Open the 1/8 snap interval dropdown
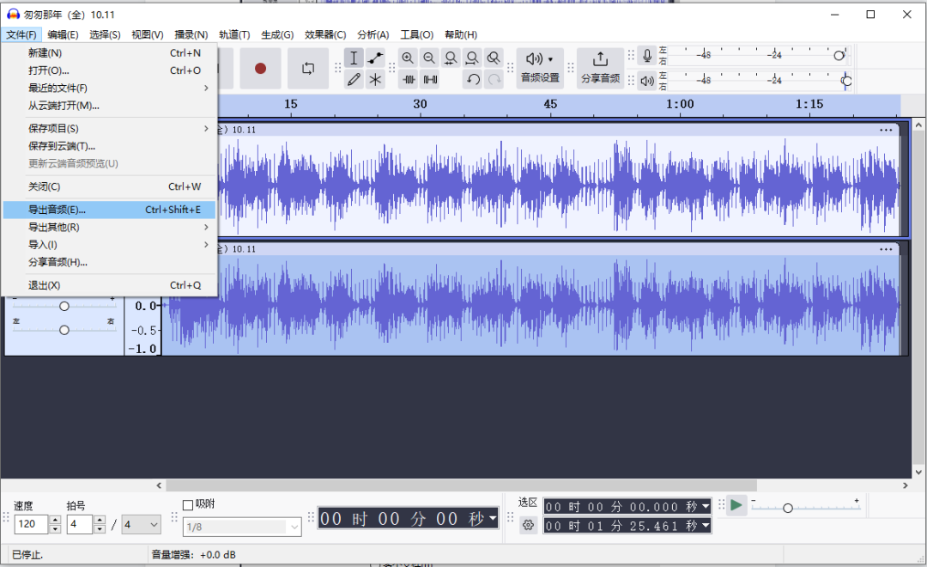The height and width of the screenshot is (567, 927). click(241, 527)
